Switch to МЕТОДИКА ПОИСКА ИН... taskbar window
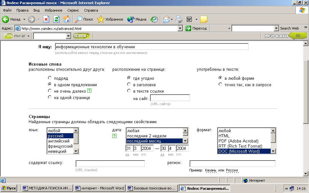309x193 pixels. tap(47, 188)
